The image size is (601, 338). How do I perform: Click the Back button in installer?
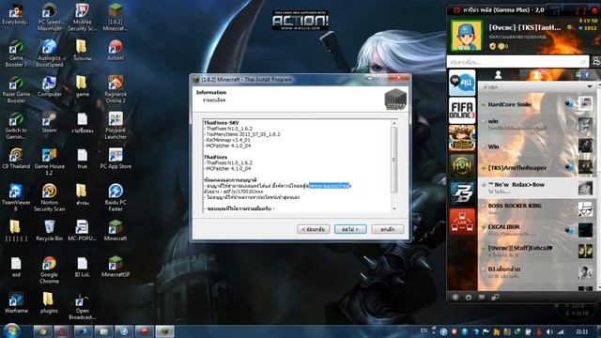313,229
